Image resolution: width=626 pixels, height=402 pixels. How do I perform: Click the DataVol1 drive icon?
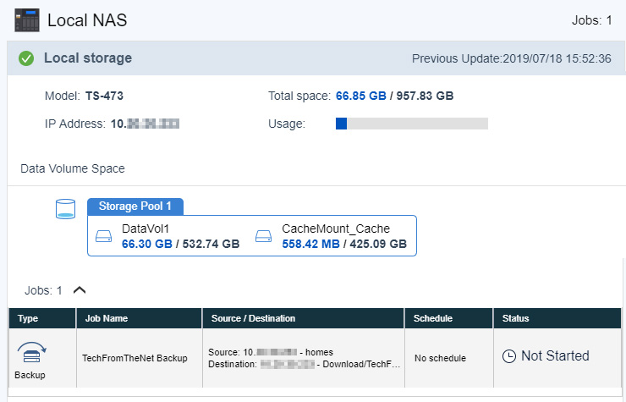tap(104, 236)
